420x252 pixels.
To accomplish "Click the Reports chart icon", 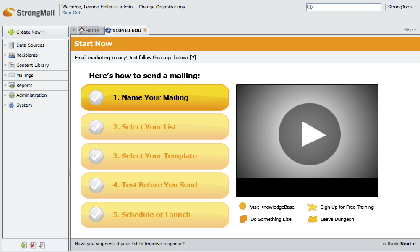I will (11, 85).
